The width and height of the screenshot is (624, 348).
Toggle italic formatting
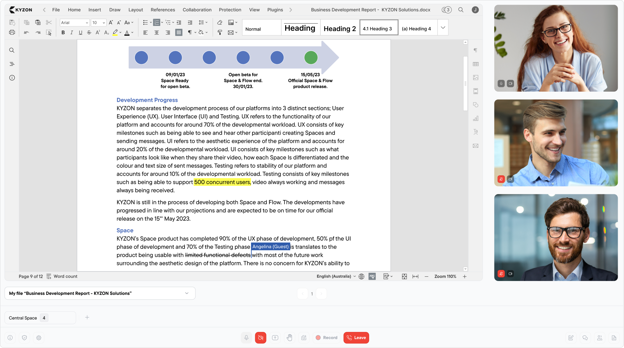click(72, 33)
